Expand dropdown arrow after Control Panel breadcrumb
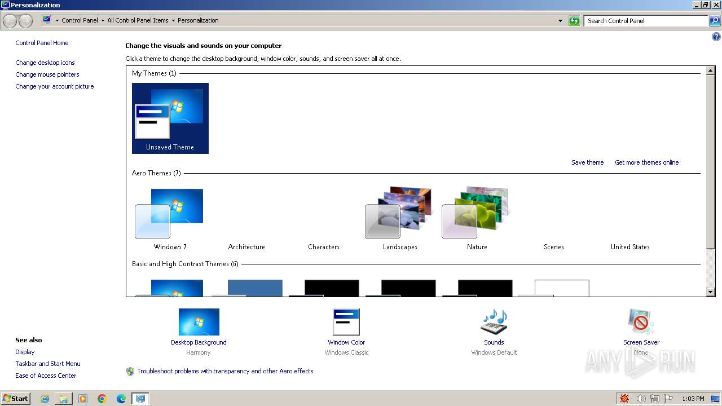The height and width of the screenshot is (406, 722). coord(103,20)
